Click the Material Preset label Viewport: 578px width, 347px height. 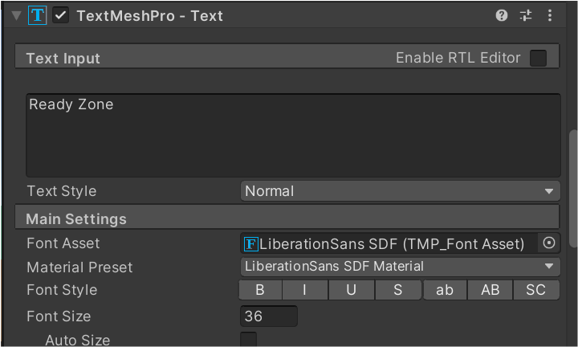tap(79, 267)
